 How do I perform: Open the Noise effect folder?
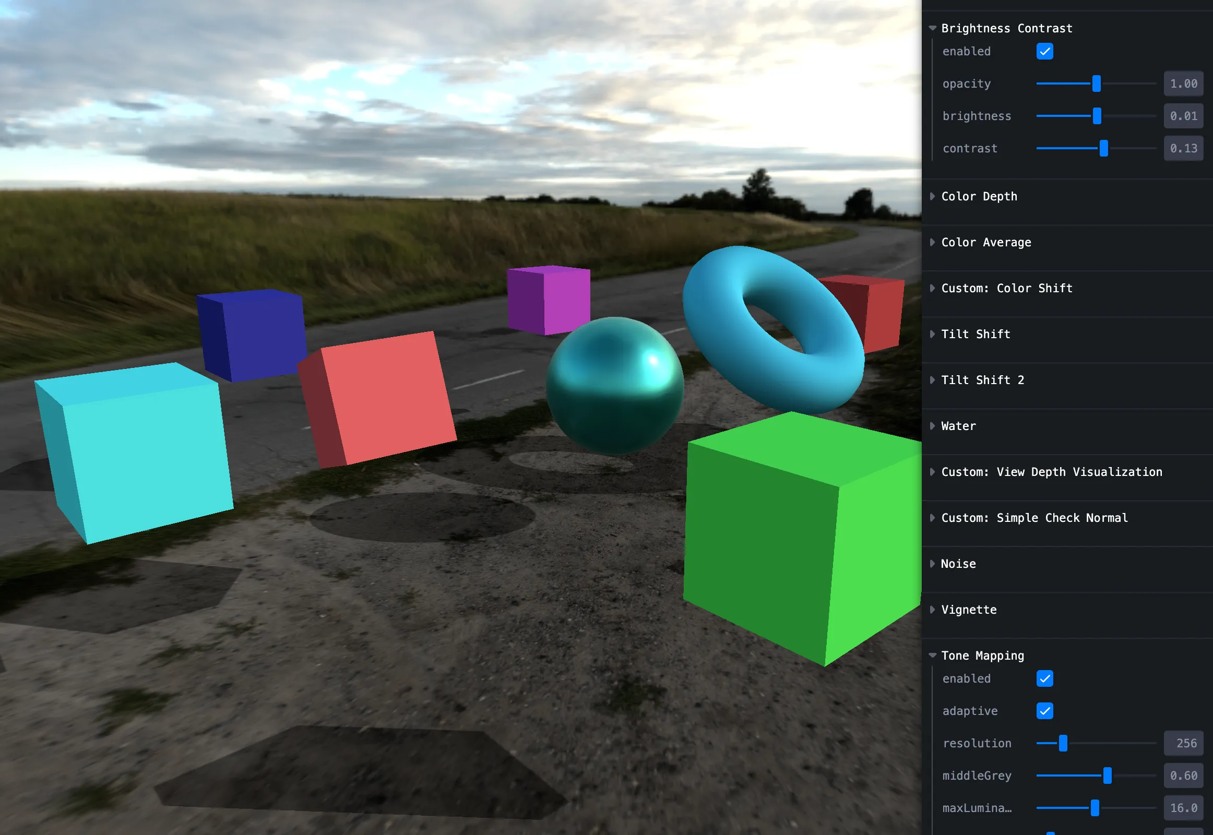tap(958, 564)
